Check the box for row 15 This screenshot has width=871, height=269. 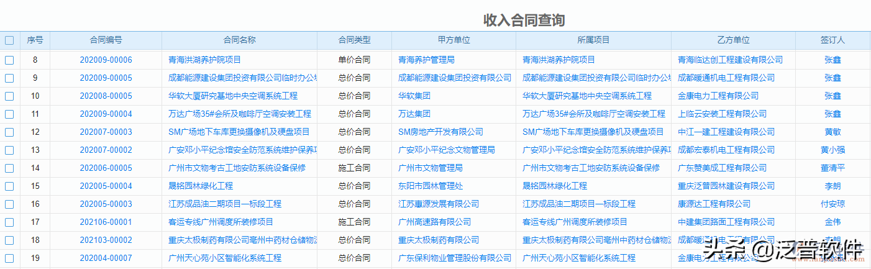coord(9,186)
